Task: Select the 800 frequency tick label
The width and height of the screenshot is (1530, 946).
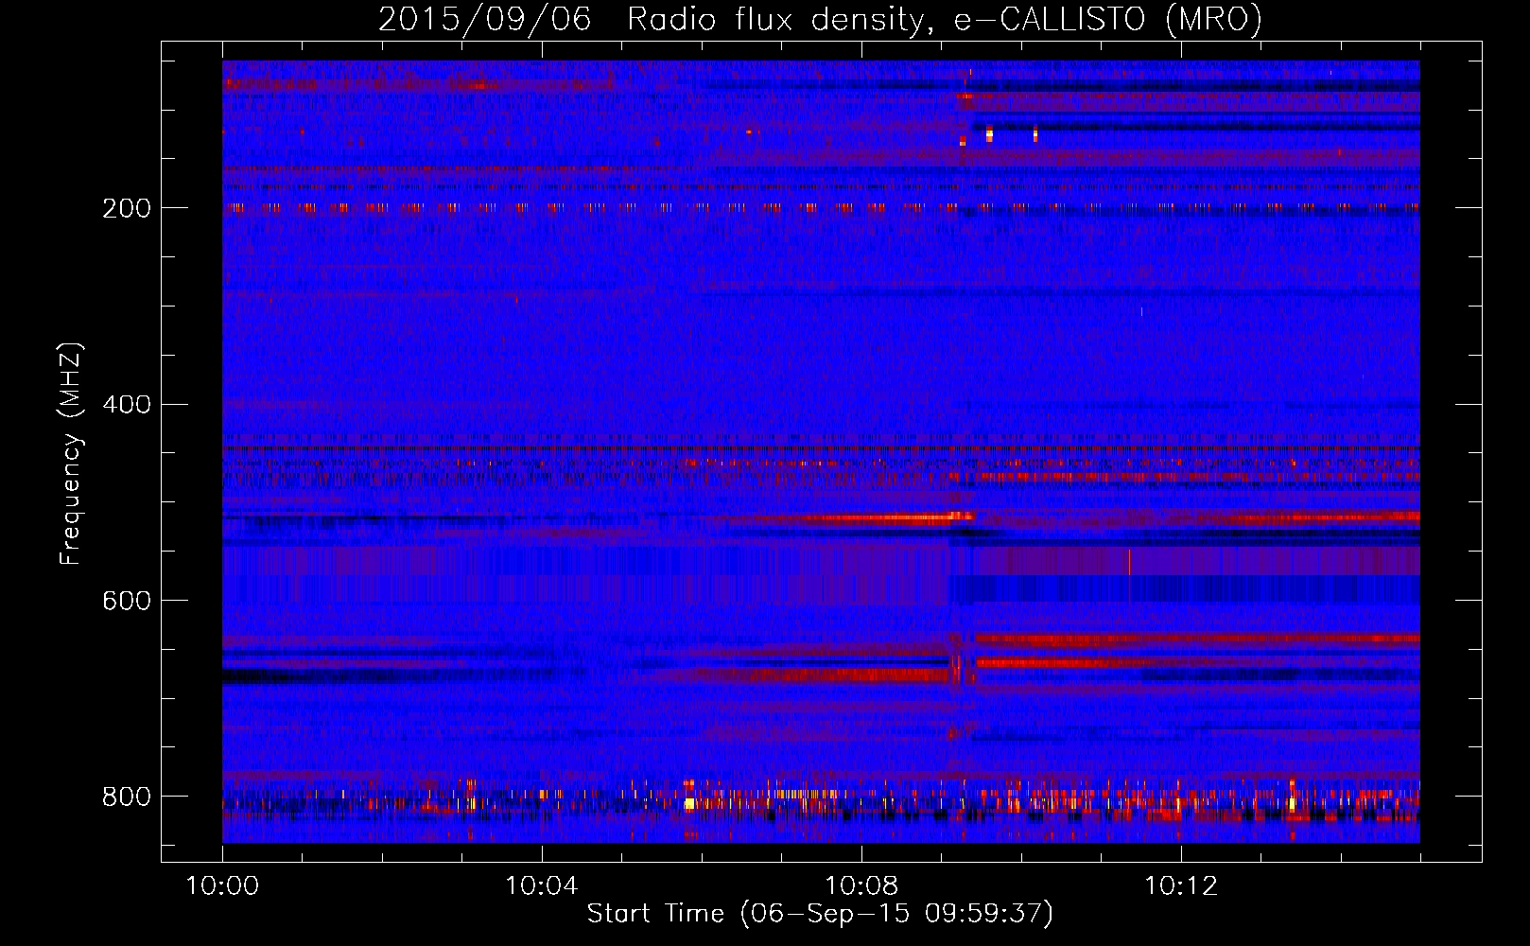Action: [x=127, y=797]
